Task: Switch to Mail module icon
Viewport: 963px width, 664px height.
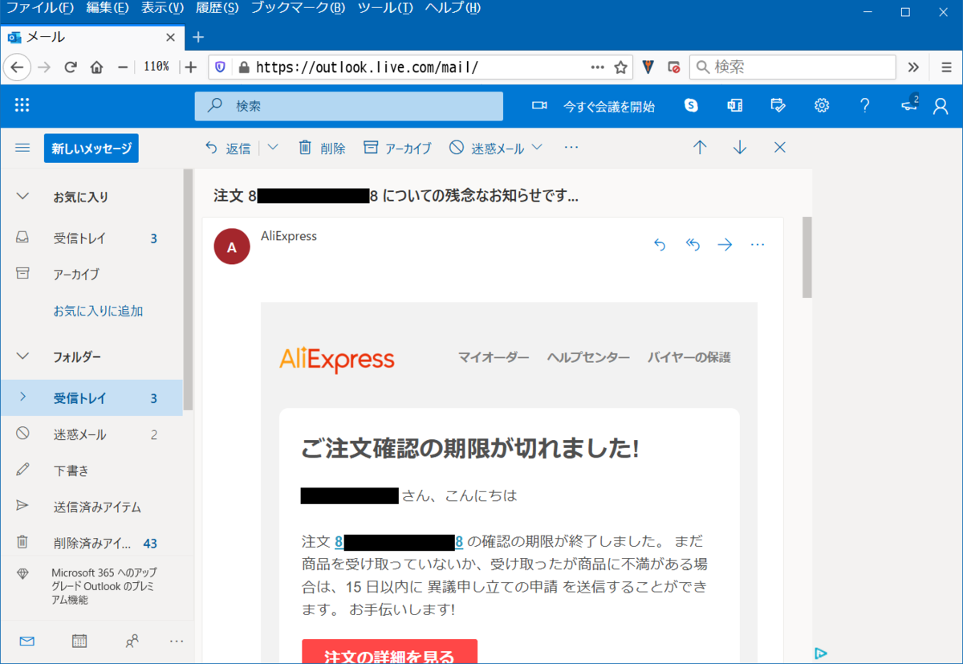Action: click(x=27, y=641)
